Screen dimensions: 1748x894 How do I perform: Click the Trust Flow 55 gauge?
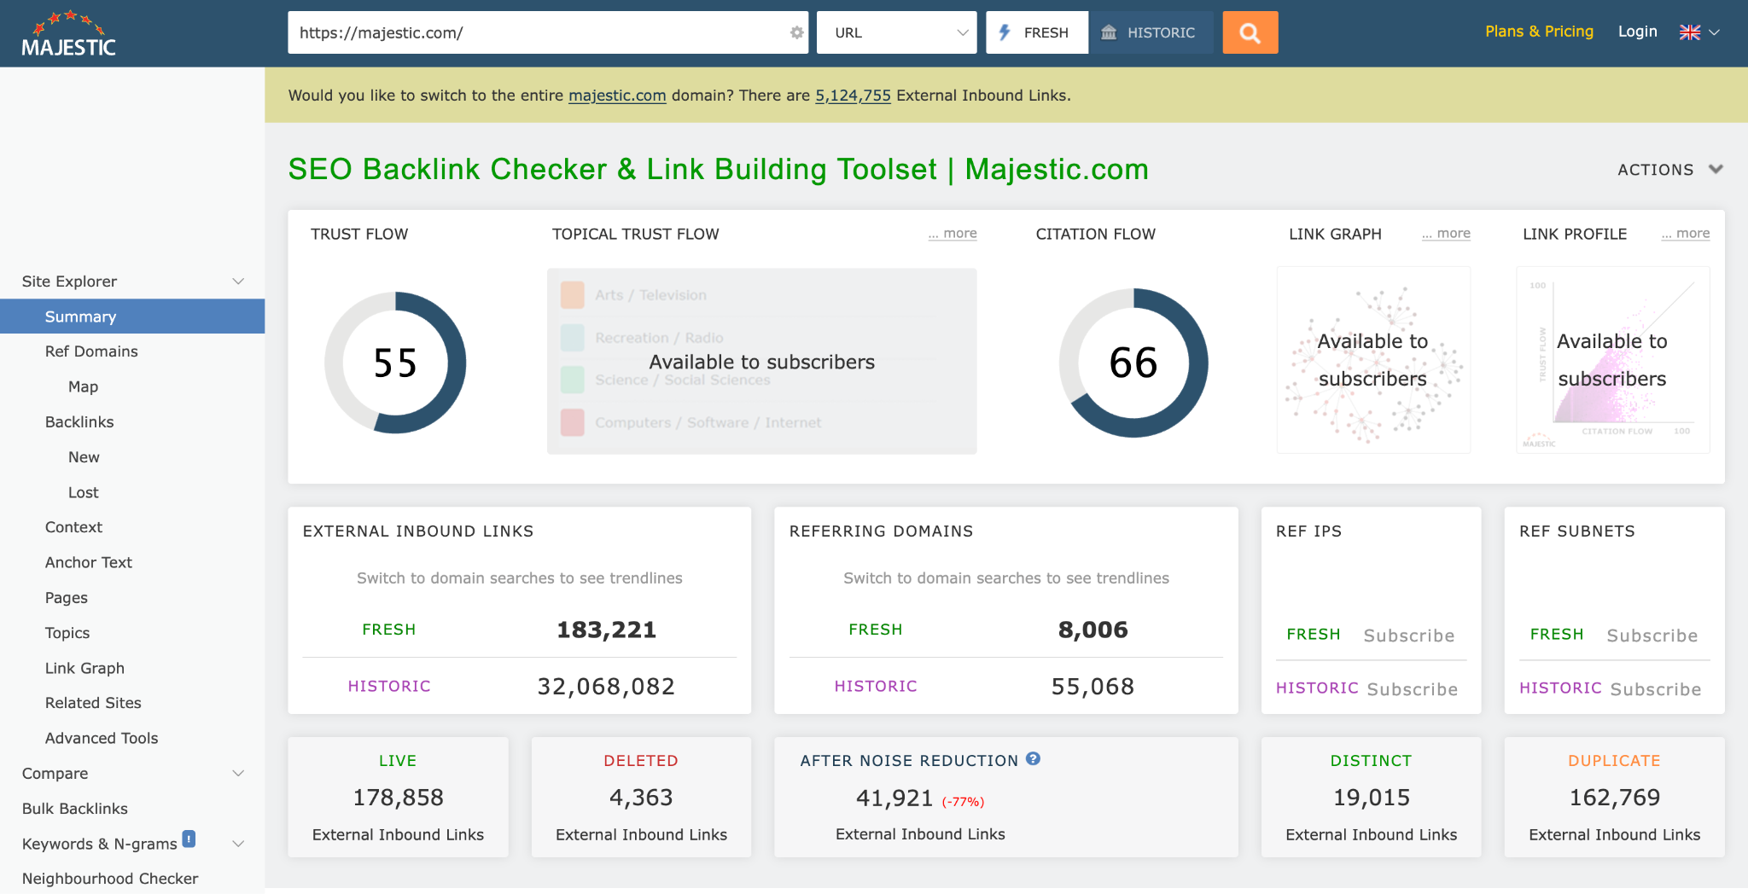coord(395,363)
